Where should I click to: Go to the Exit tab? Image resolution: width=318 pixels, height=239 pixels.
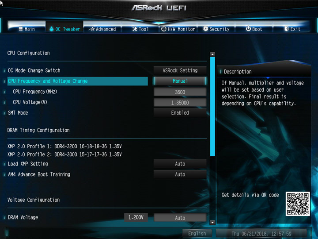click(292, 29)
